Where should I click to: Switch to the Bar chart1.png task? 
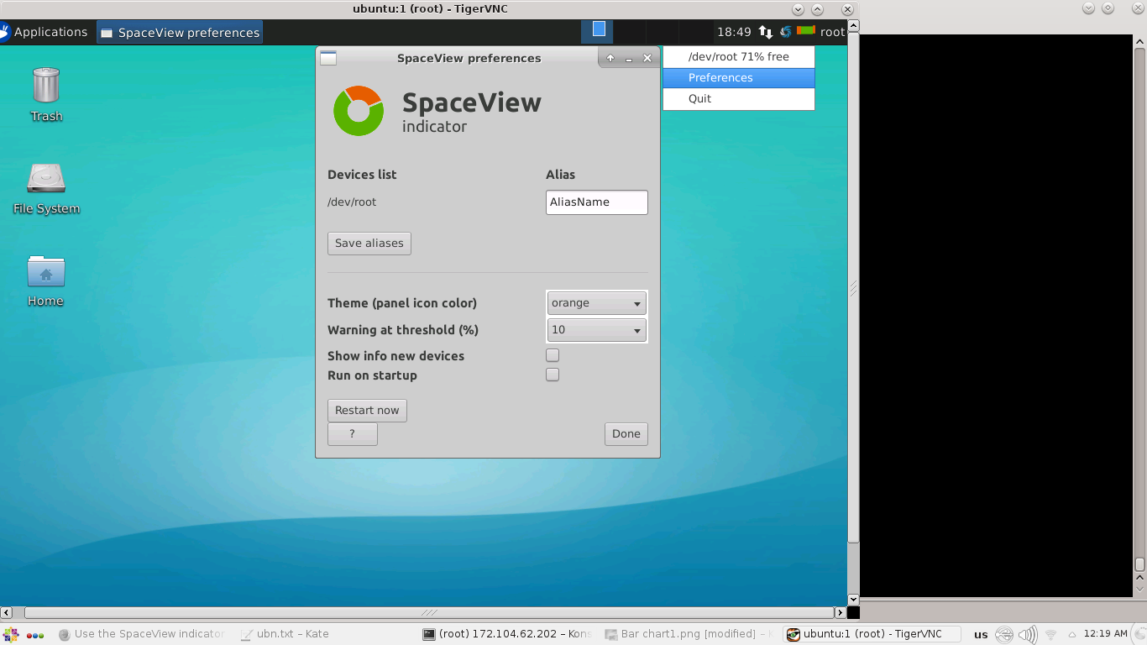point(689,634)
